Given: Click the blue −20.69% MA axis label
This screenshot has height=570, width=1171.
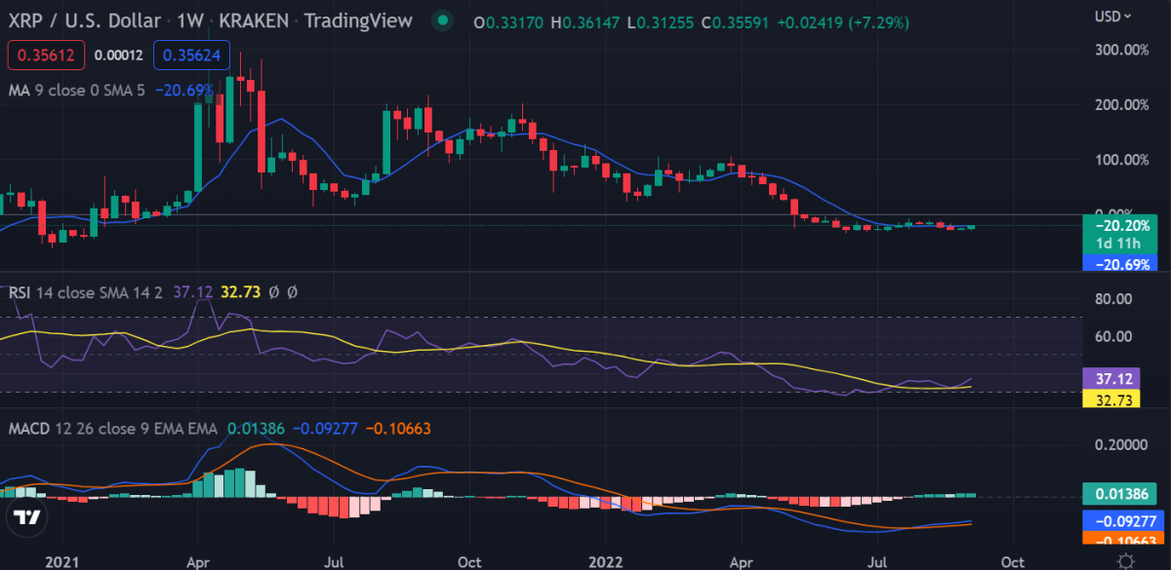Looking at the screenshot, I should (1120, 263).
